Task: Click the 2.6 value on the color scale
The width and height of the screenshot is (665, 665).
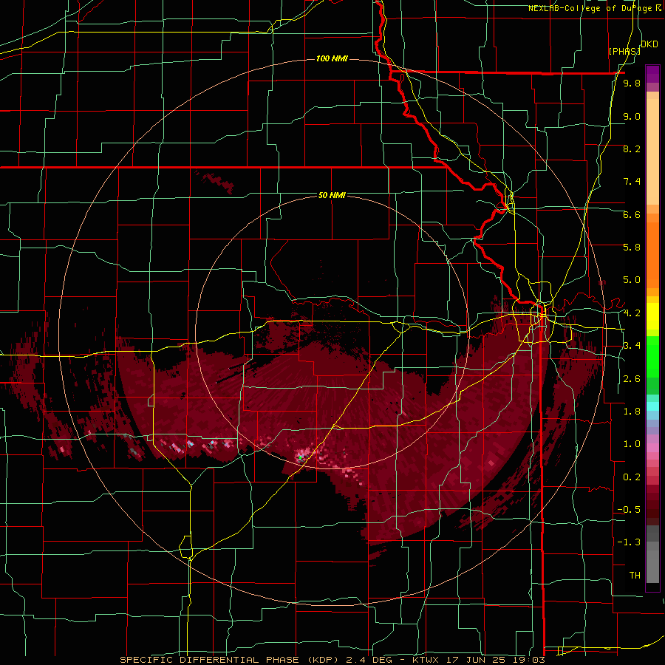Action: click(632, 379)
